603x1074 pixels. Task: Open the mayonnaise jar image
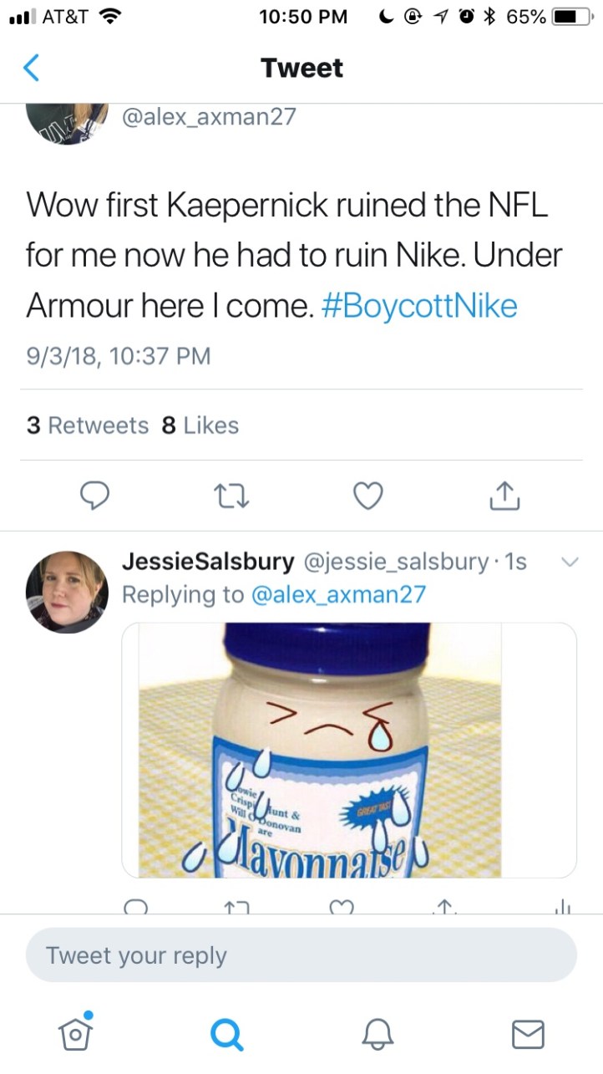click(349, 750)
